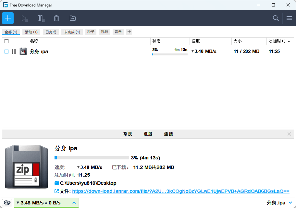296x208 pixels.
Task: Switch to the 进度 tab
Action: (x=148, y=134)
